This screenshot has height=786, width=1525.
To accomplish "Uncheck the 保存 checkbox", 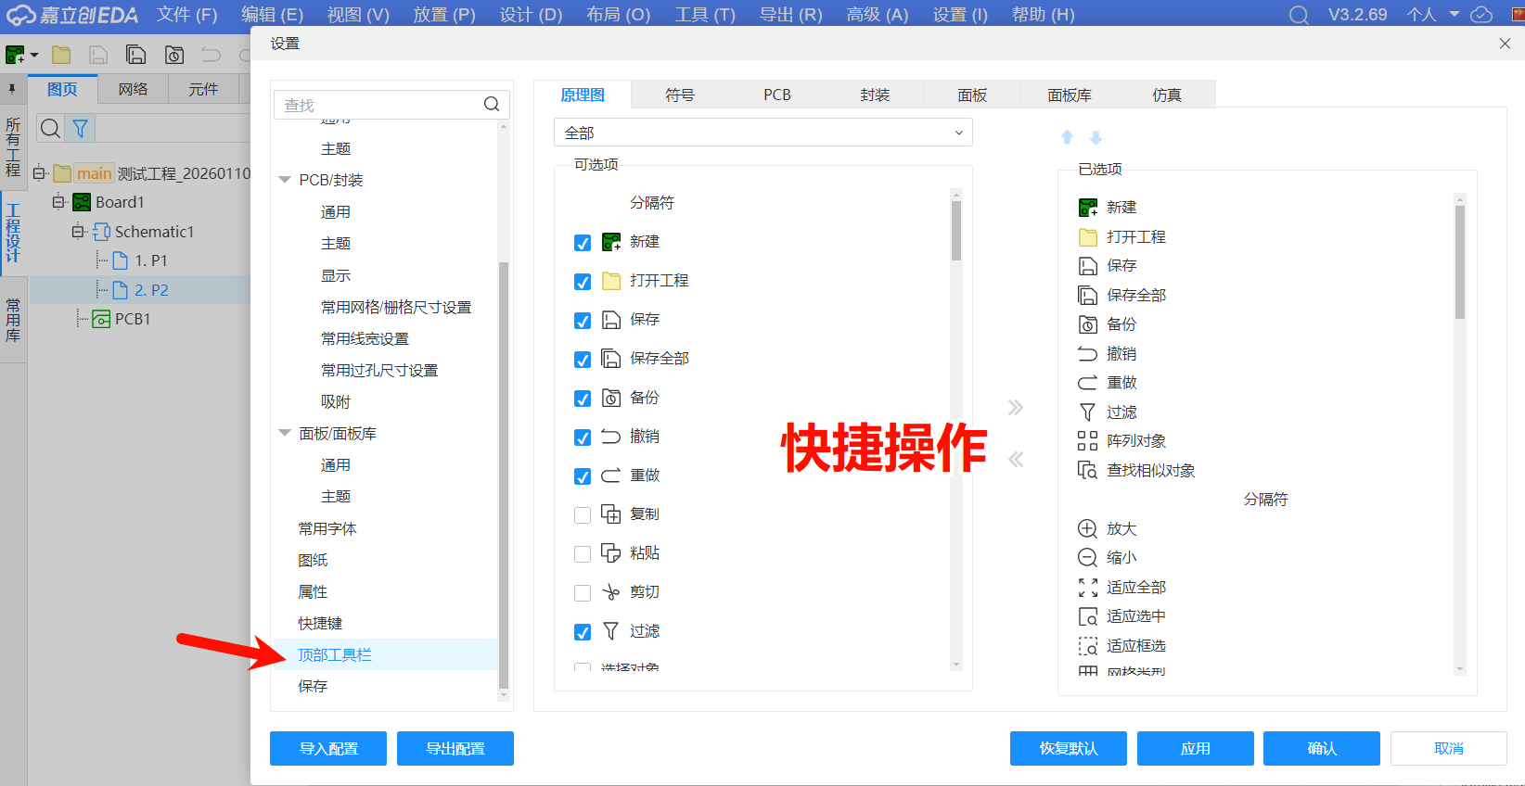I will pos(583,321).
